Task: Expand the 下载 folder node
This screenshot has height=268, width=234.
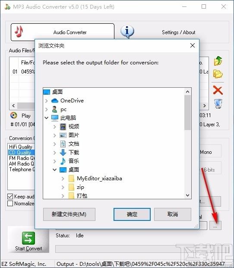Action: [55, 152]
